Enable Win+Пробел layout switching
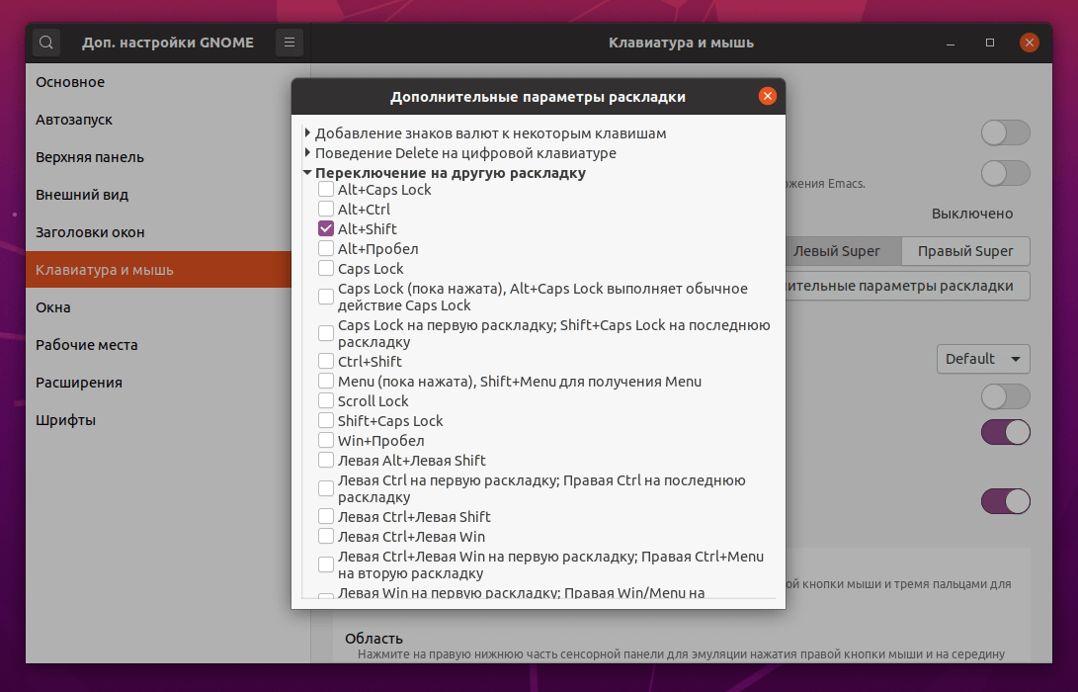 (x=324, y=441)
